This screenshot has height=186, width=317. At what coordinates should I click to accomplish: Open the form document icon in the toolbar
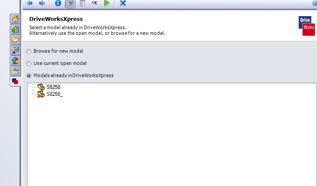tap(82, 3)
